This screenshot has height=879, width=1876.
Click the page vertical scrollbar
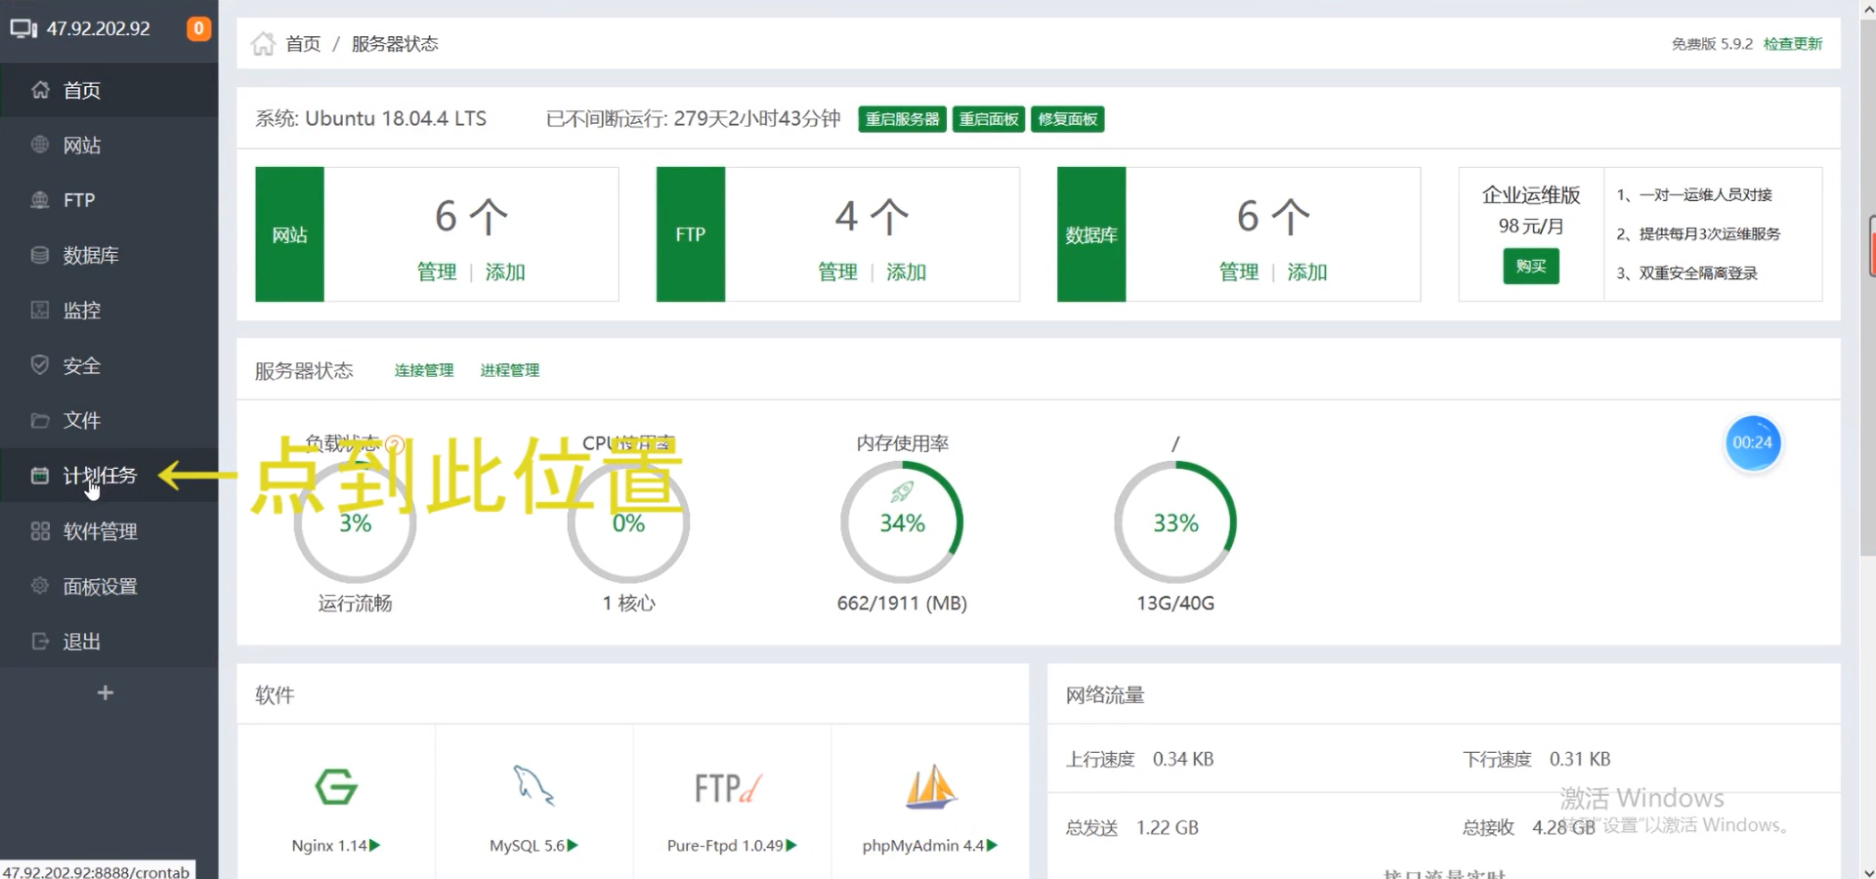tap(1867, 288)
